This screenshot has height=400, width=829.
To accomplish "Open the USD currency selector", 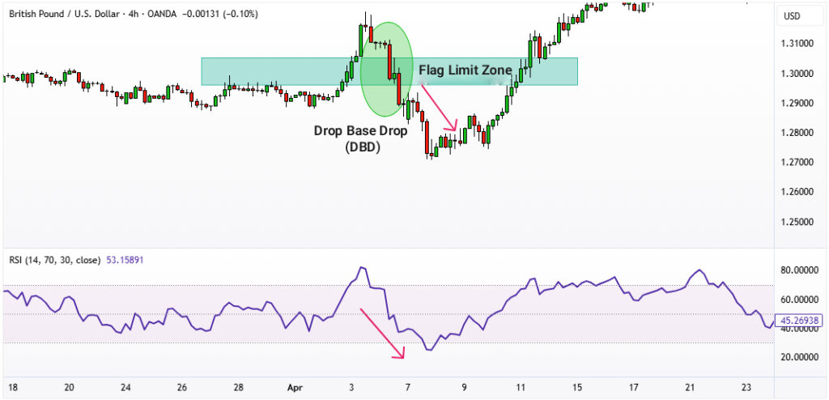I will pyautogui.click(x=792, y=16).
